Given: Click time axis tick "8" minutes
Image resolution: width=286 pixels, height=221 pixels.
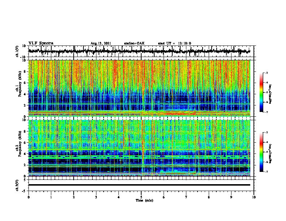Looking at the screenshot, I should pyautogui.click(x=209, y=197).
